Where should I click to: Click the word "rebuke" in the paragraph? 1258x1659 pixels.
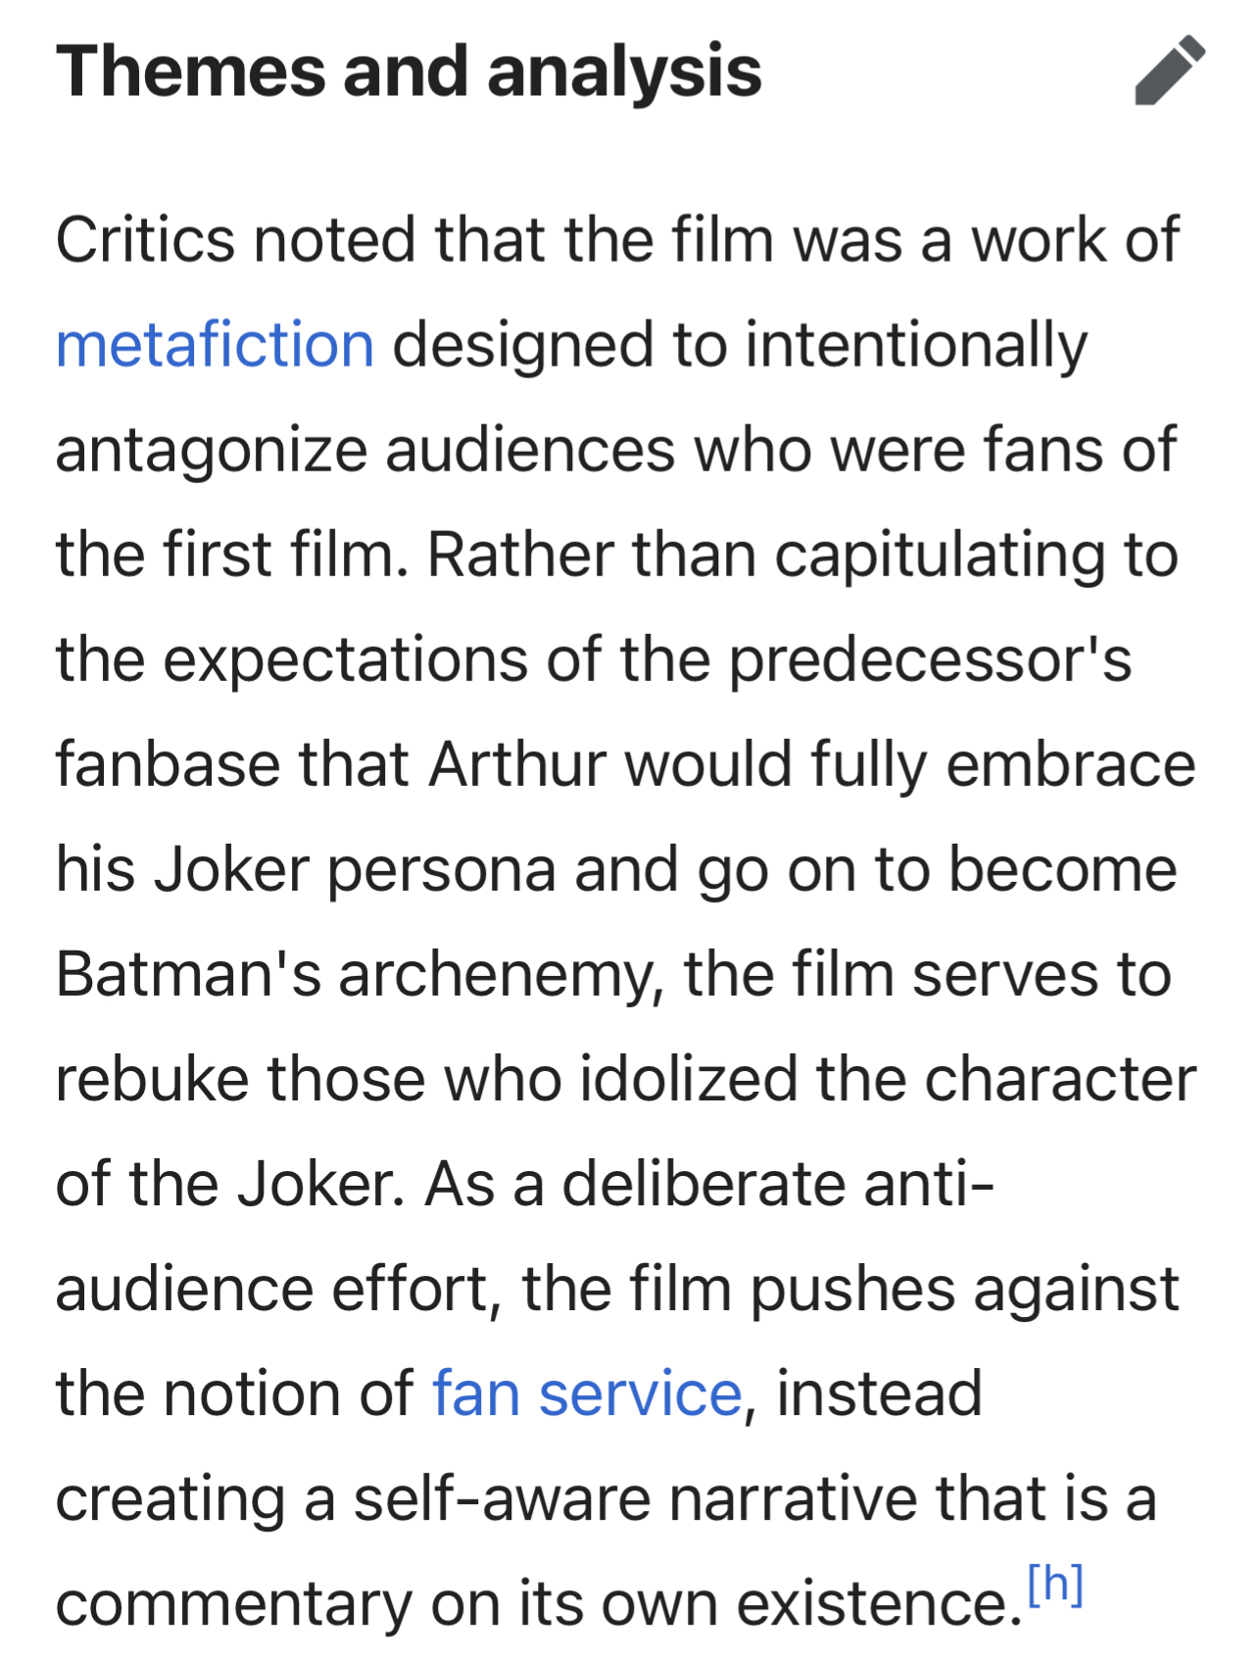click(153, 1079)
